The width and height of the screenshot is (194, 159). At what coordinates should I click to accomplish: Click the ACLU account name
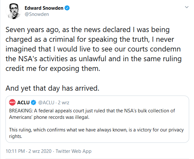click(x=24, y=103)
